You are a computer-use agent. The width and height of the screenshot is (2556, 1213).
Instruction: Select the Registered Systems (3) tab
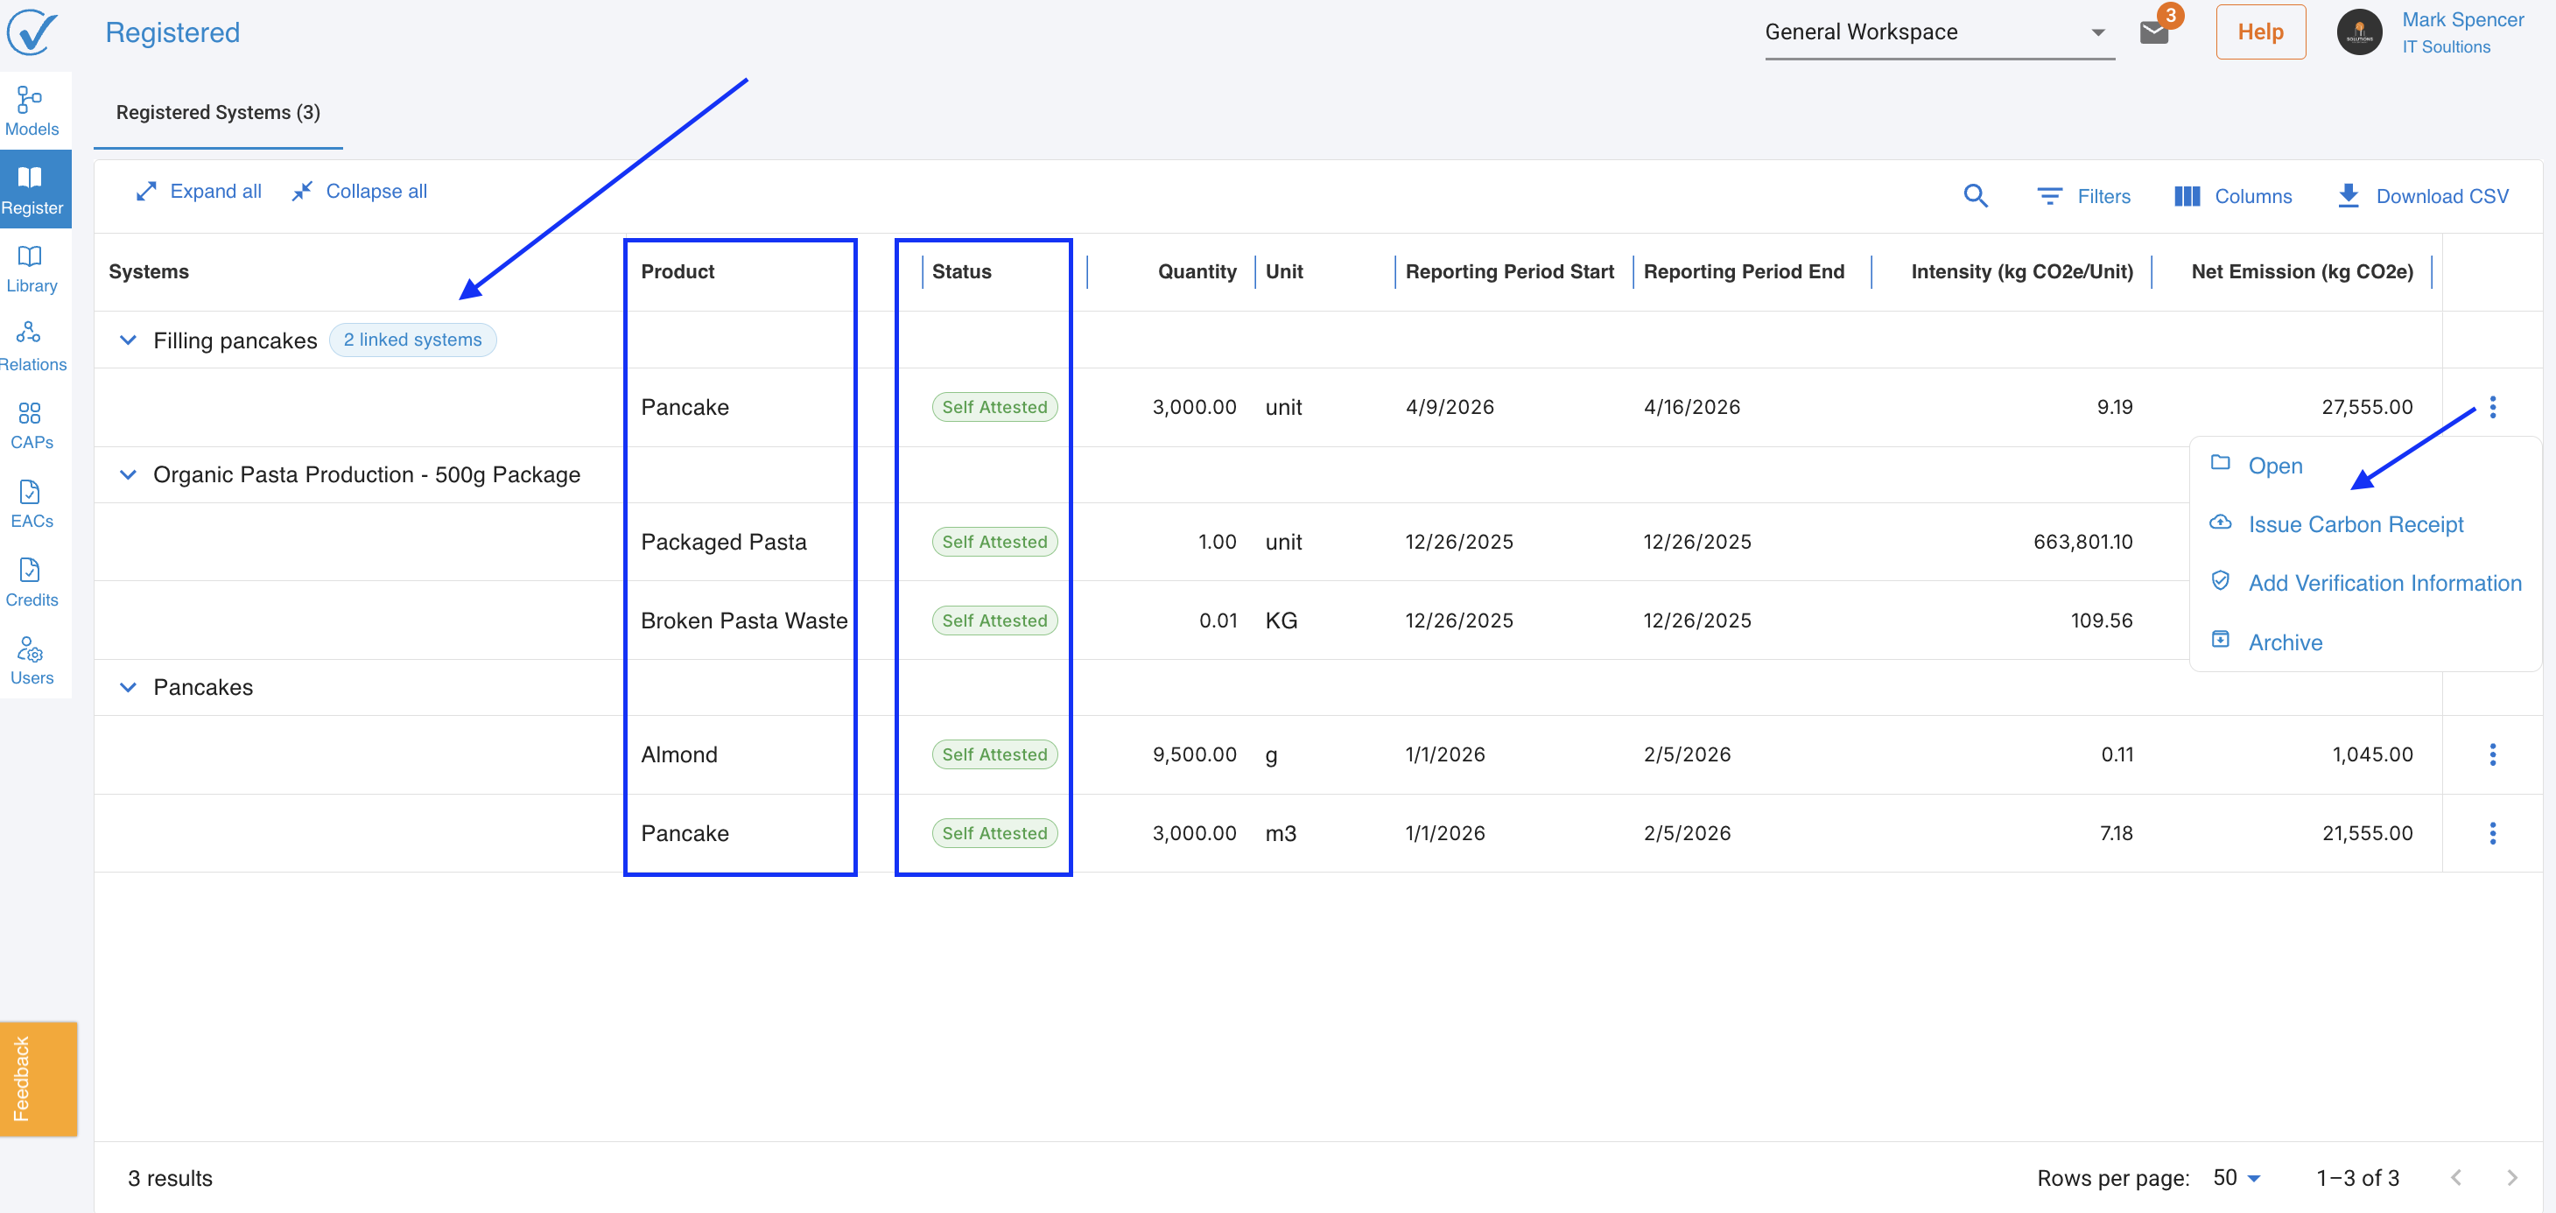(218, 112)
